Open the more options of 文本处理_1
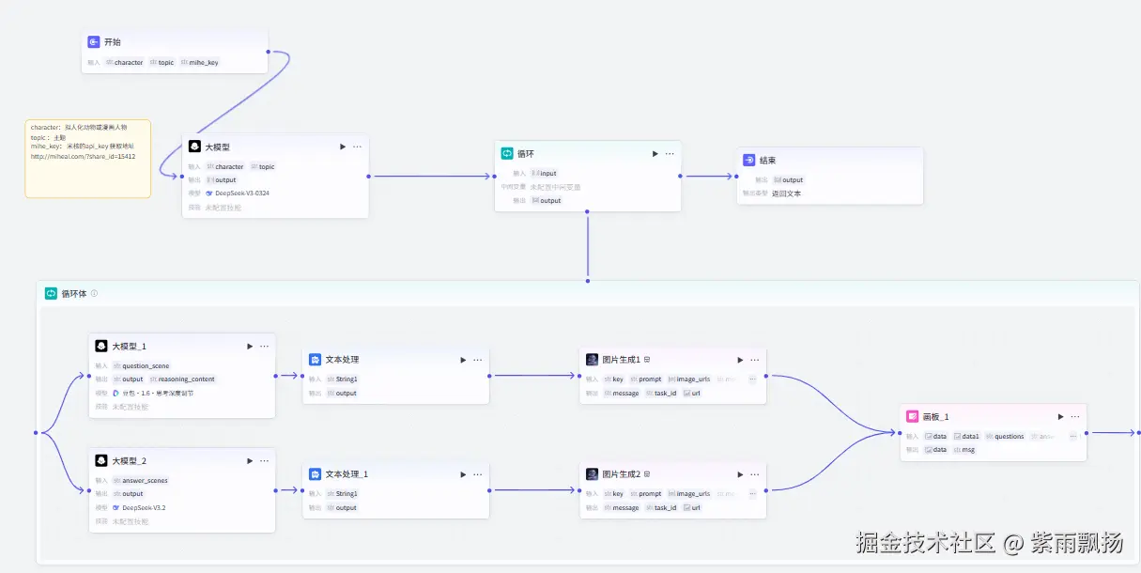 coord(477,474)
